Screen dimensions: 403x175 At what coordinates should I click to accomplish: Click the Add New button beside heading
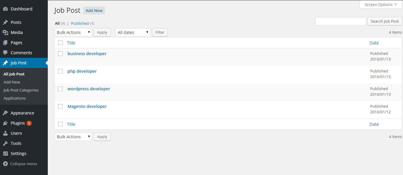[94, 10]
